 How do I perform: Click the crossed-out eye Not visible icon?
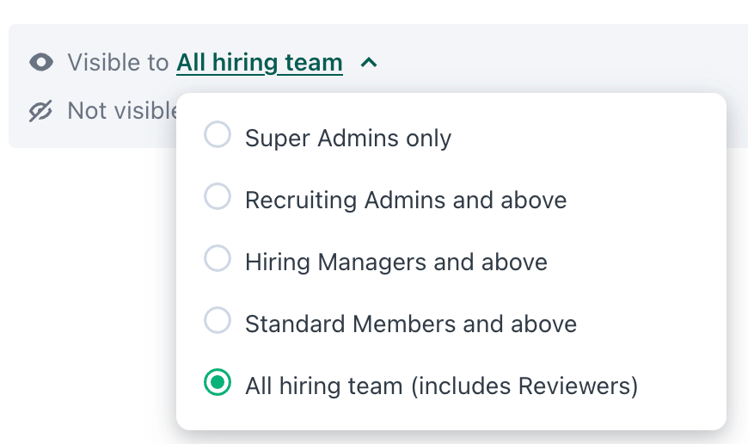40,111
